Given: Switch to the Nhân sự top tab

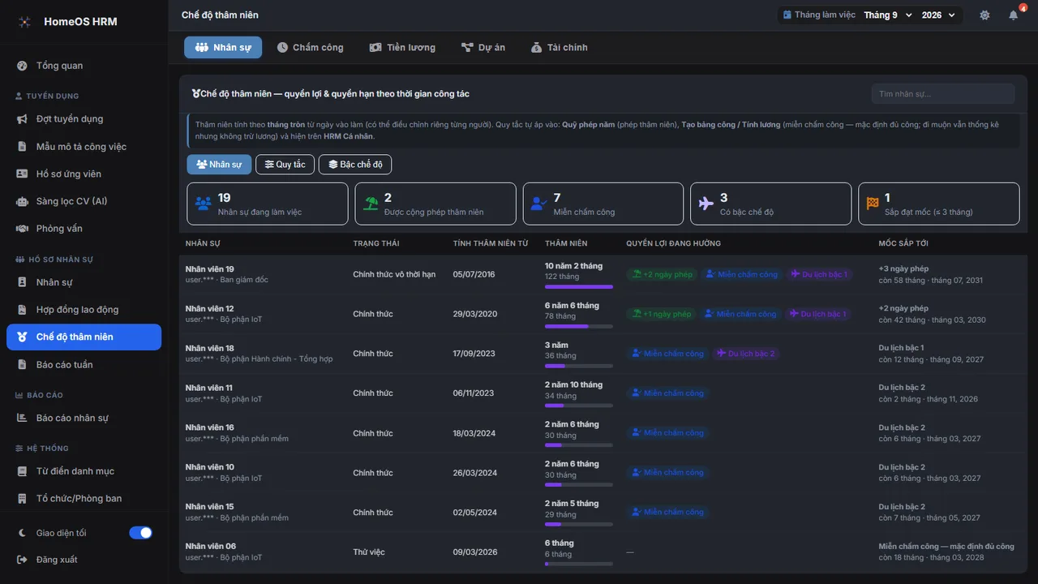Looking at the screenshot, I should point(223,48).
